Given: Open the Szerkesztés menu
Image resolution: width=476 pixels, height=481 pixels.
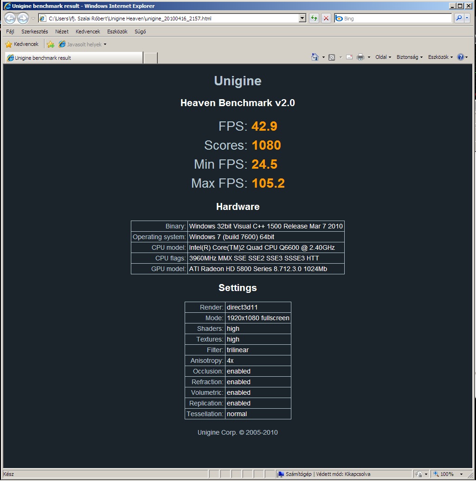Looking at the screenshot, I should pyautogui.click(x=35, y=32).
